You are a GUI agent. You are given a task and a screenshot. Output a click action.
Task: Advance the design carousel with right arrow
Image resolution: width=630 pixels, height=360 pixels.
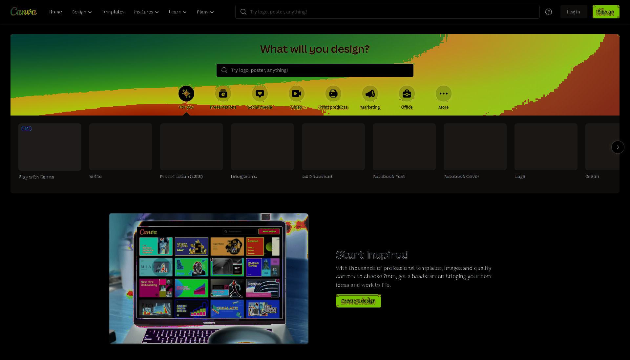(x=618, y=147)
